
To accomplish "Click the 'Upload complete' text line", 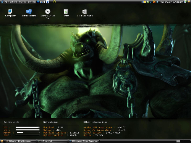I will pos(60,135).
